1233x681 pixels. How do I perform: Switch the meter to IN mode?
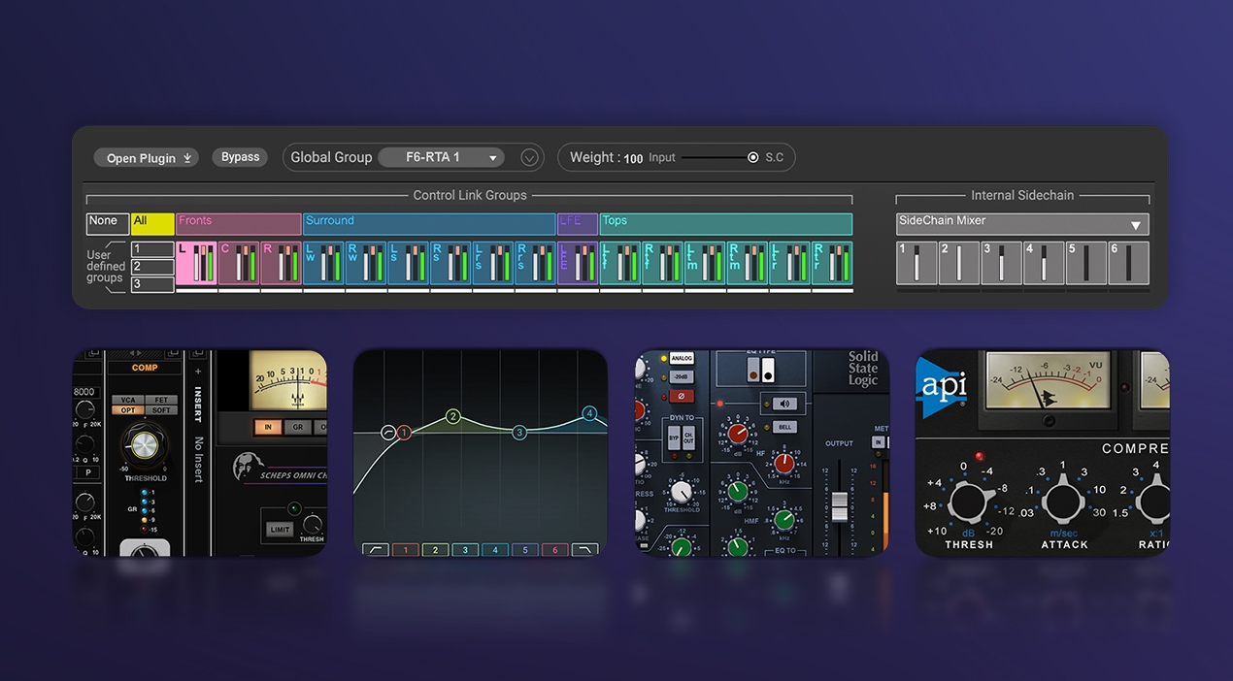tap(267, 427)
